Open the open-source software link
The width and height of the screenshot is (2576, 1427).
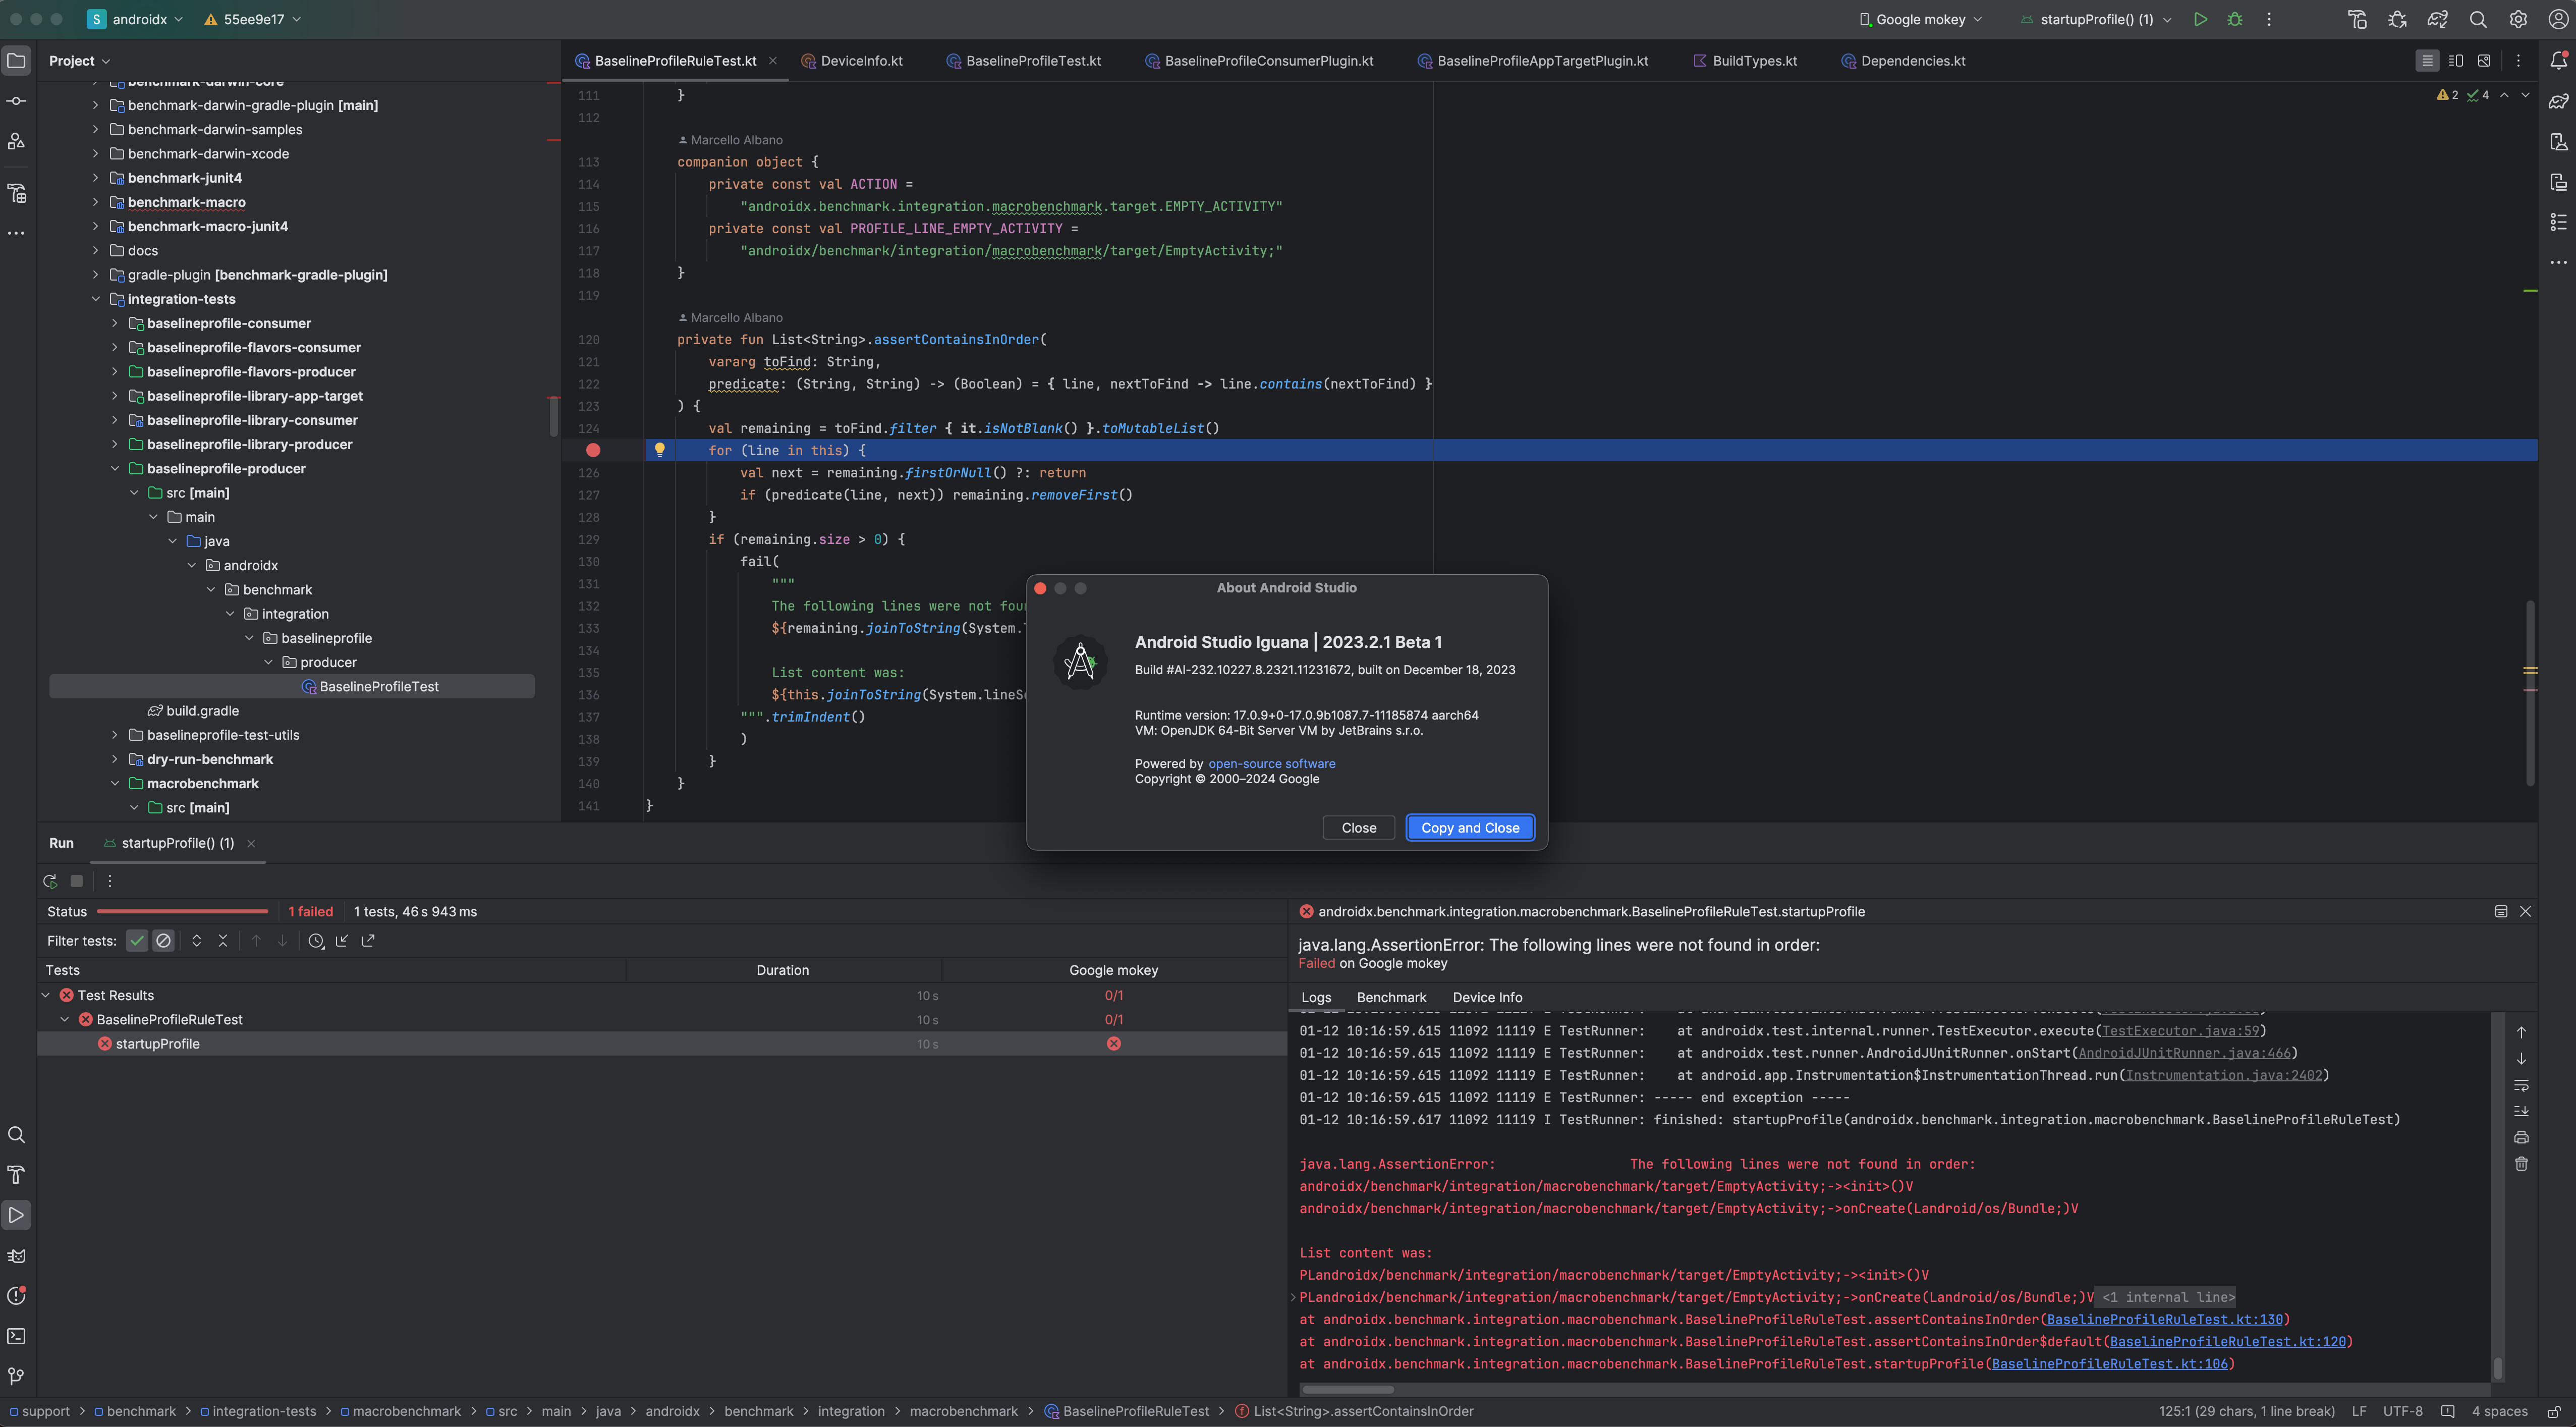pos(1271,763)
